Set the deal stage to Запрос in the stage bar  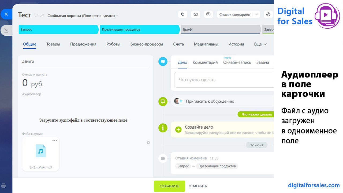point(58,29)
